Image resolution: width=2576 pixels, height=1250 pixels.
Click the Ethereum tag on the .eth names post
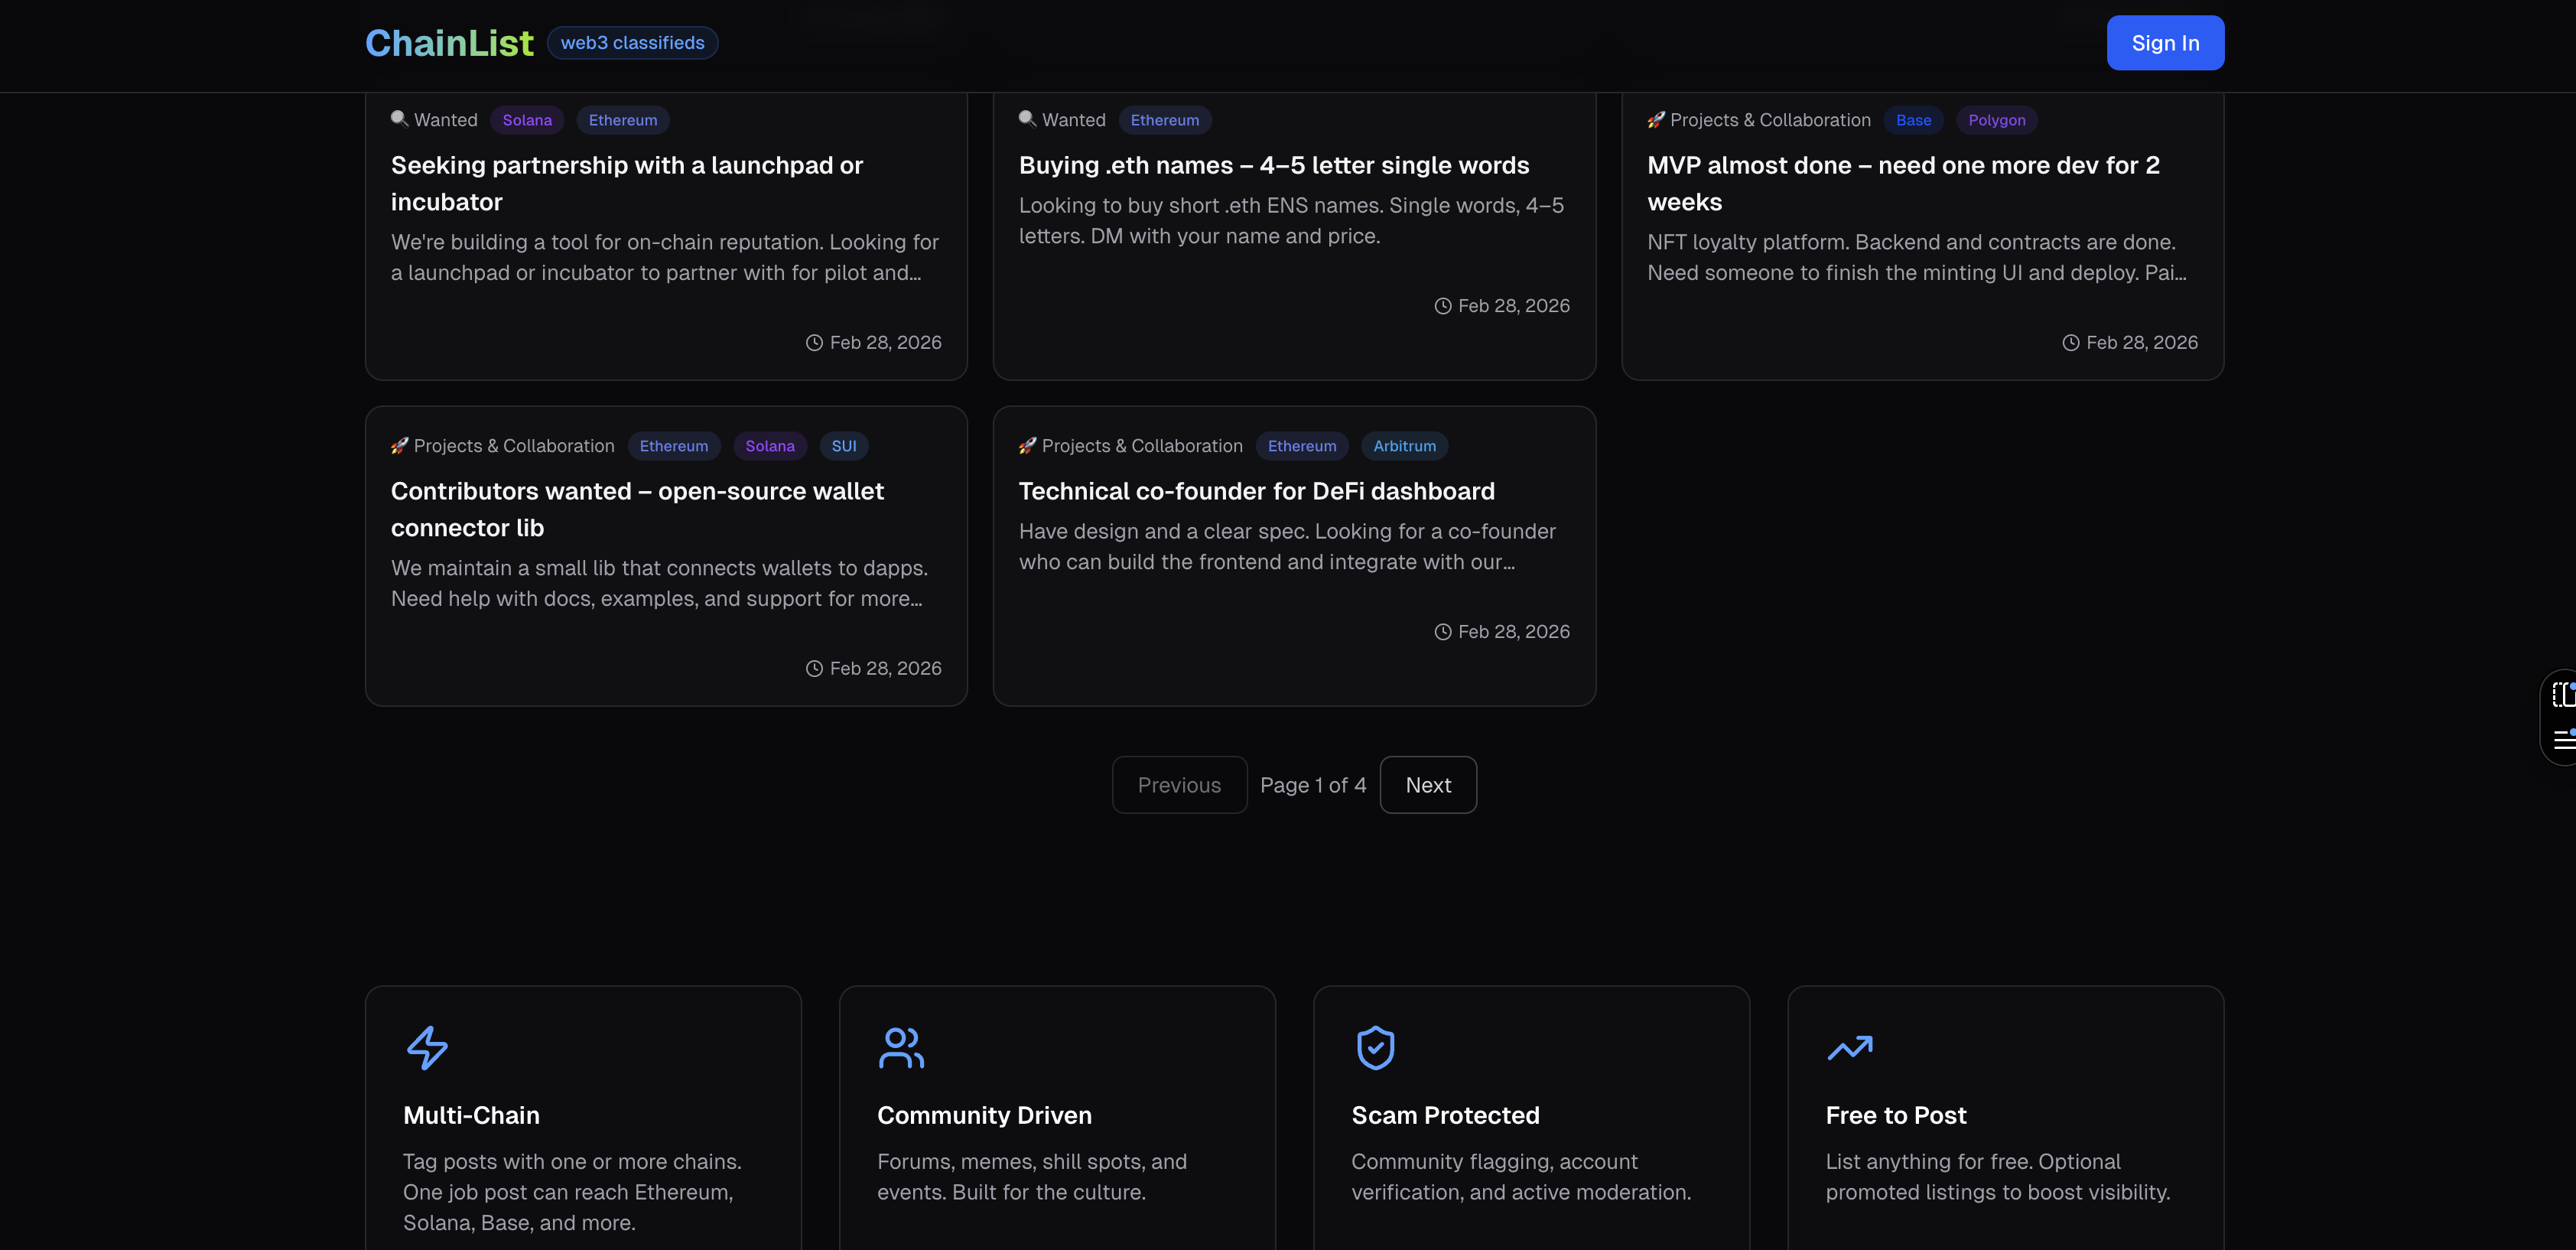point(1165,119)
